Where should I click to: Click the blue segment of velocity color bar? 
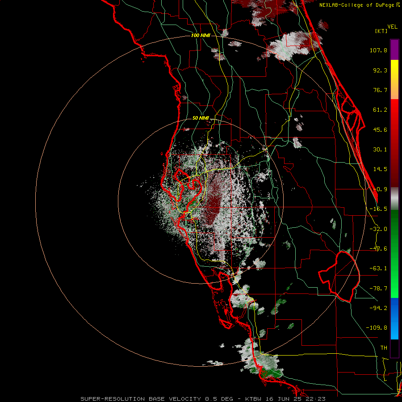(x=394, y=318)
